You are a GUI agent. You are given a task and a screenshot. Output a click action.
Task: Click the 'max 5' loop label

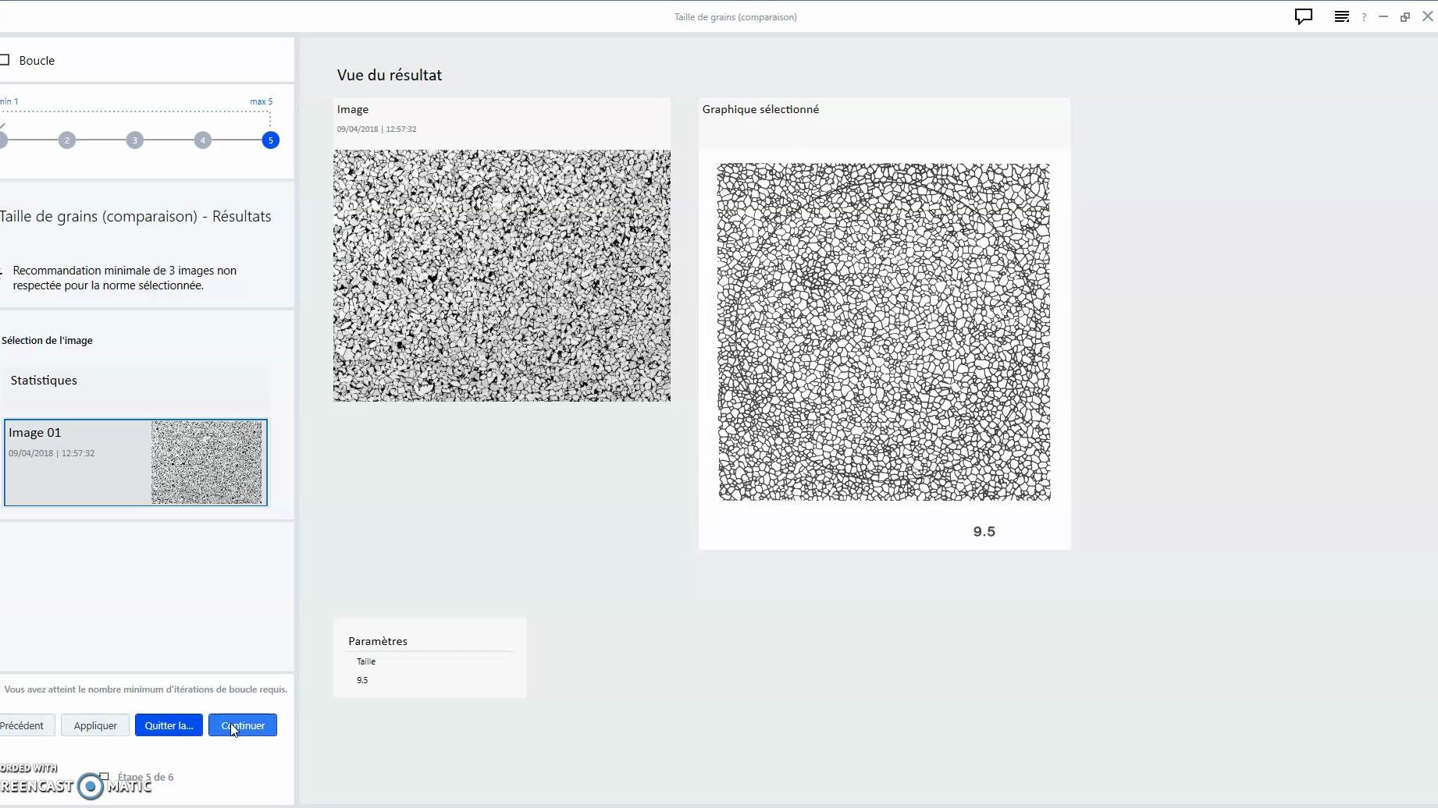(x=262, y=101)
